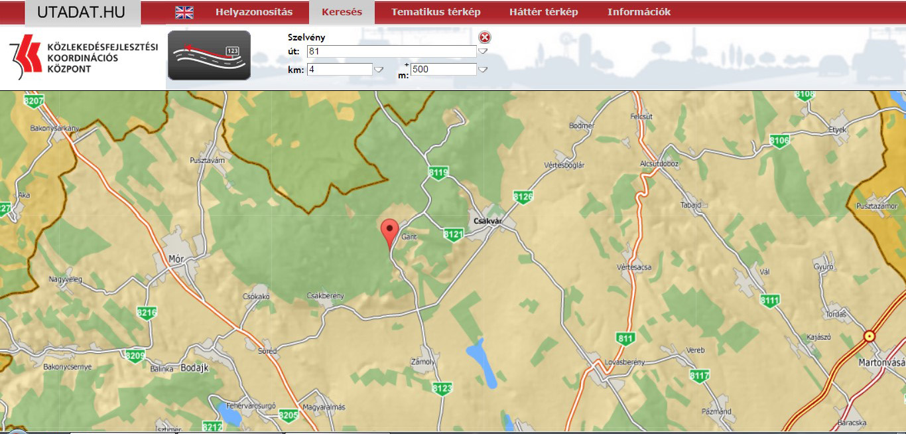906x434 pixels.
Task: Click the junction circle icon at Martonvásár
Action: click(x=869, y=337)
